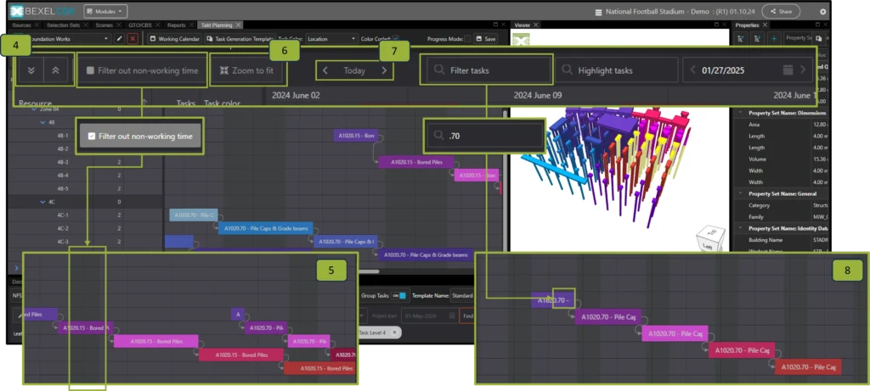
Task: Switch to the Sources tab
Action: click(21, 25)
